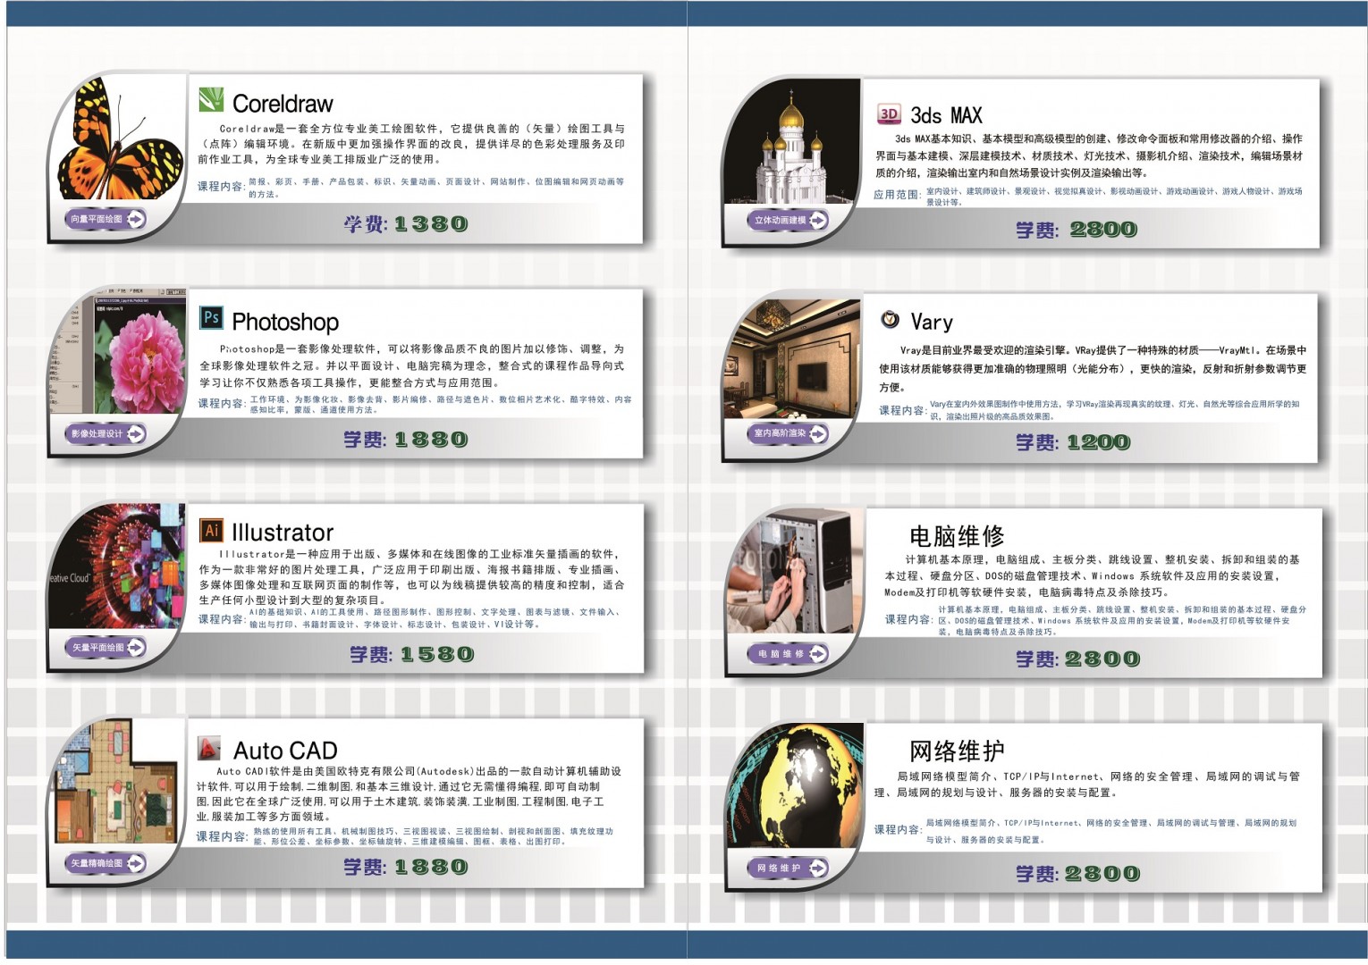This screenshot has height=965, width=1368.
Task: Click the 电脑维修 heading
Action: (x=956, y=536)
